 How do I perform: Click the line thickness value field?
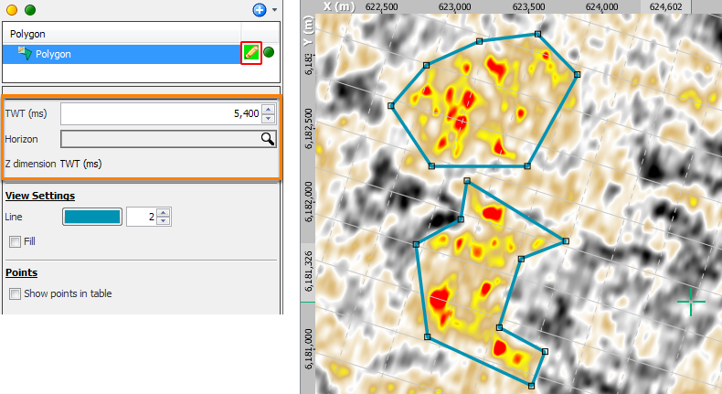click(x=141, y=217)
